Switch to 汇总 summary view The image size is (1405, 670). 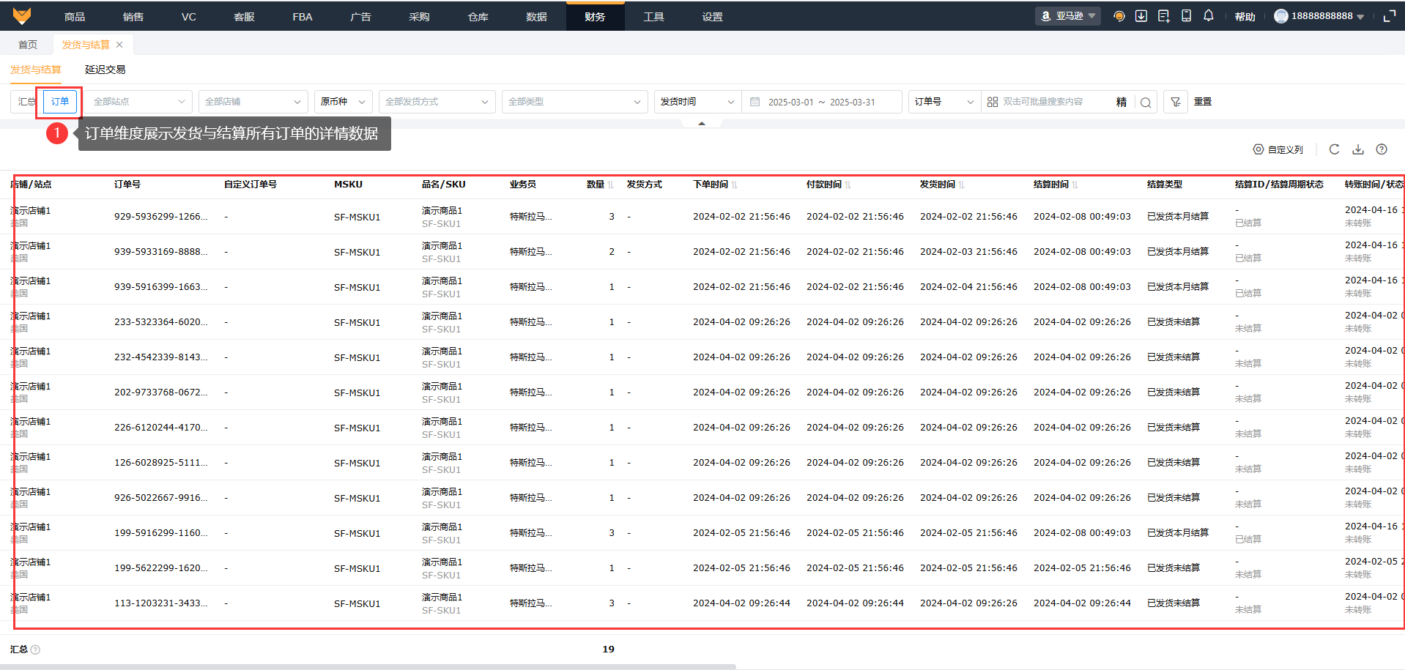point(26,102)
